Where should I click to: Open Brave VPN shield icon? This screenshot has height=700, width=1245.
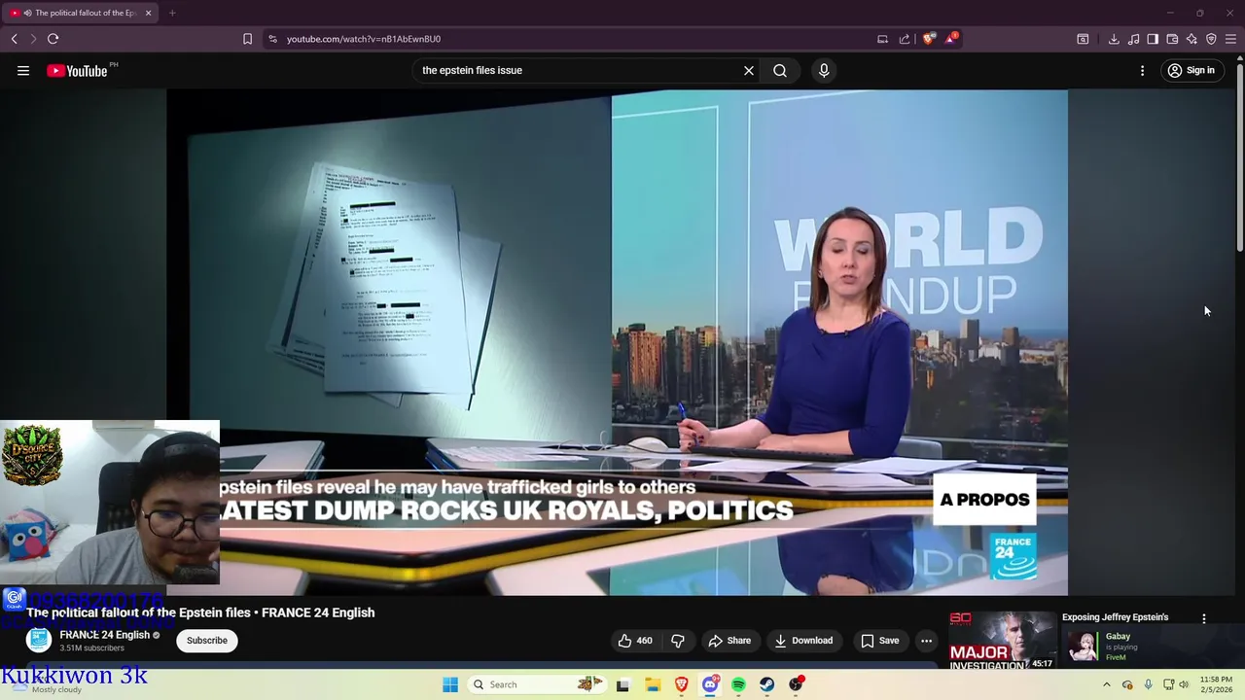tap(1211, 39)
